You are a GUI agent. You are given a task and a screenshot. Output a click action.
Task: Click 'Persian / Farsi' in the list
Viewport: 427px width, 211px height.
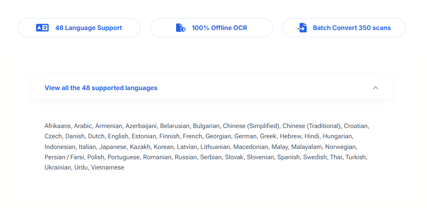click(x=64, y=157)
